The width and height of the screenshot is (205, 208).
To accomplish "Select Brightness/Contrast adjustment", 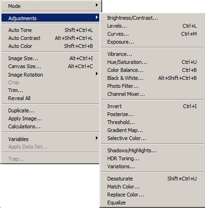I will 132,18.
